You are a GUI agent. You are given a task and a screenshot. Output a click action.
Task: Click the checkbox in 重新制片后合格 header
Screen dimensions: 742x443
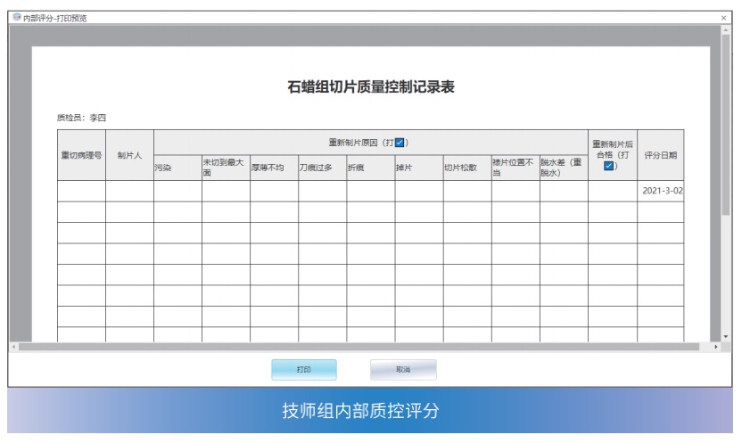pyautogui.click(x=608, y=166)
